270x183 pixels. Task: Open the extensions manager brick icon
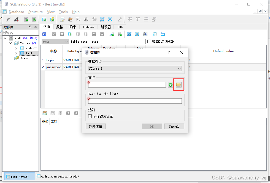pyautogui.click(x=94, y=19)
